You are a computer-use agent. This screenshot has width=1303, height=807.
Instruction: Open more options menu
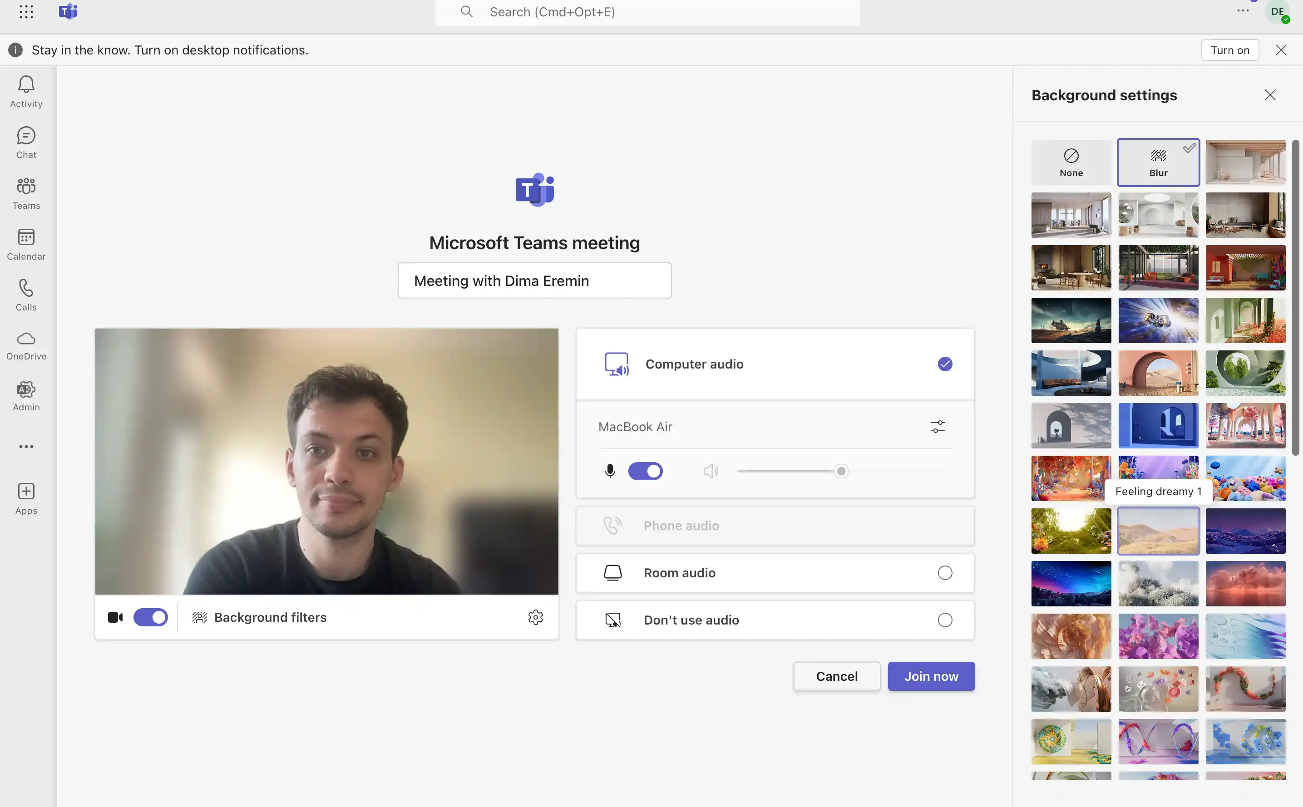click(1243, 12)
